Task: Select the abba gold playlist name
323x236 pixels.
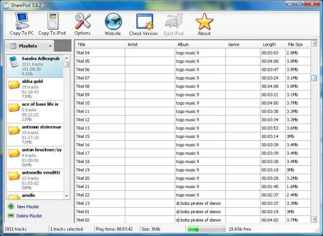Action: (32, 81)
